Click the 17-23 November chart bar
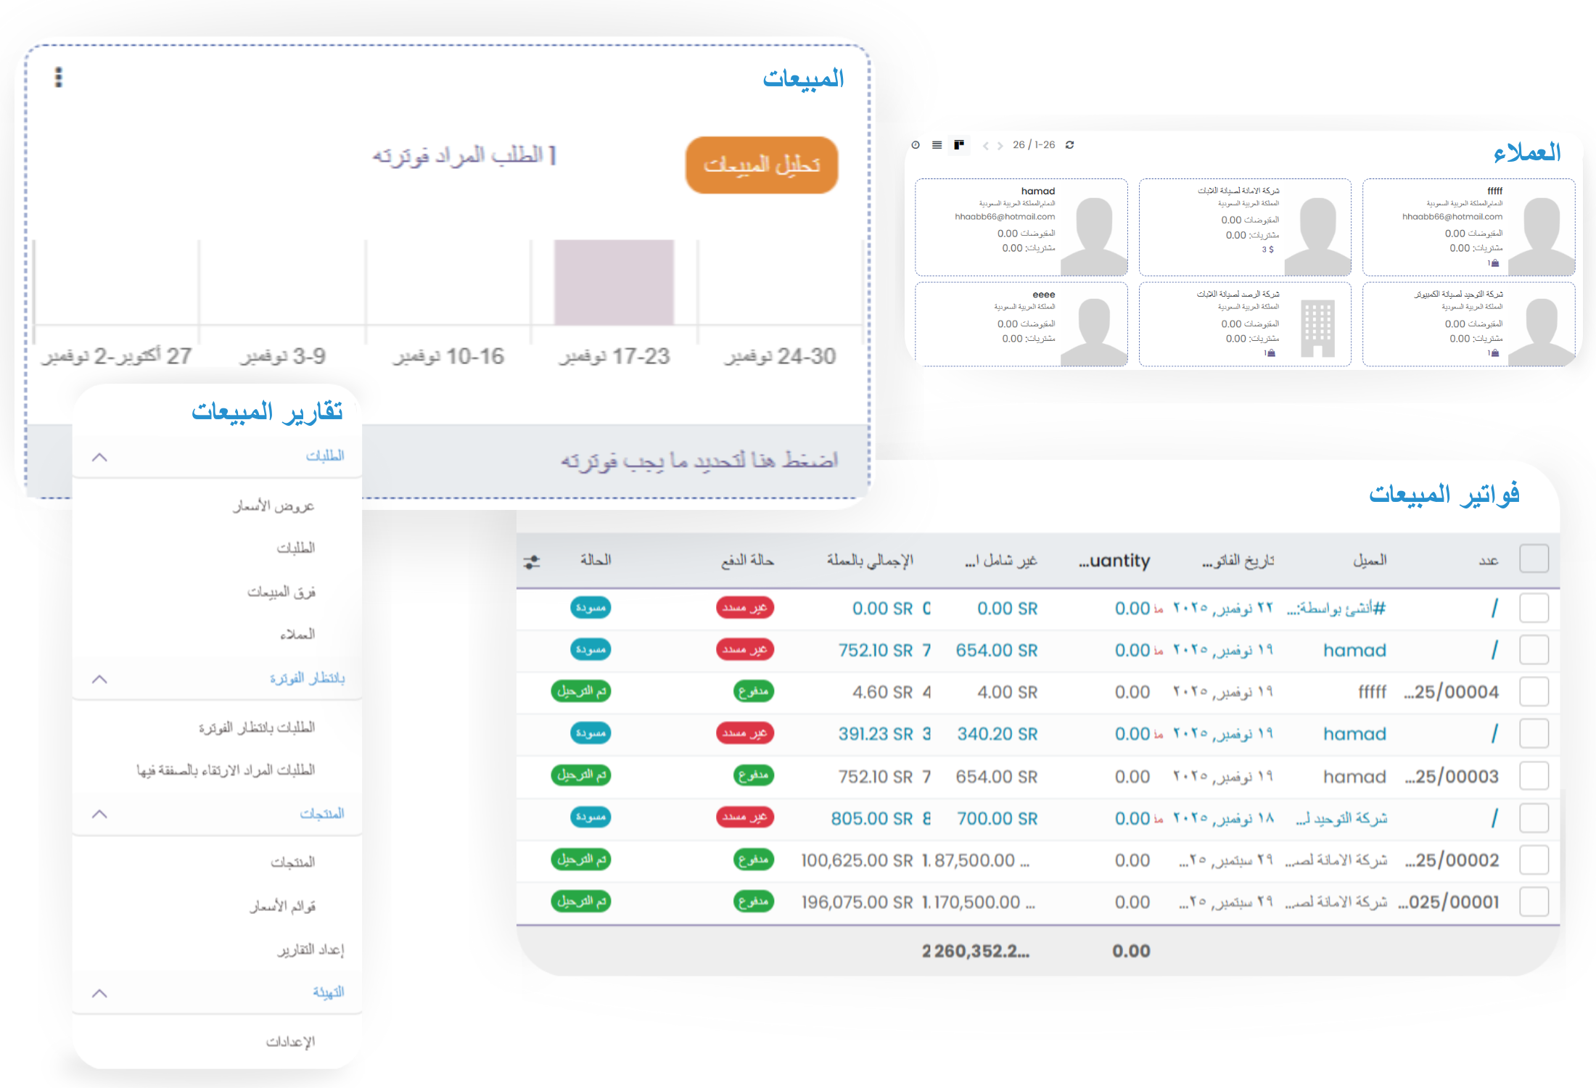The height and width of the screenshot is (1088, 1596). pyautogui.click(x=614, y=282)
